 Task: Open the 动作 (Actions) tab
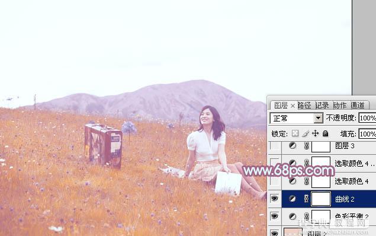coord(340,106)
